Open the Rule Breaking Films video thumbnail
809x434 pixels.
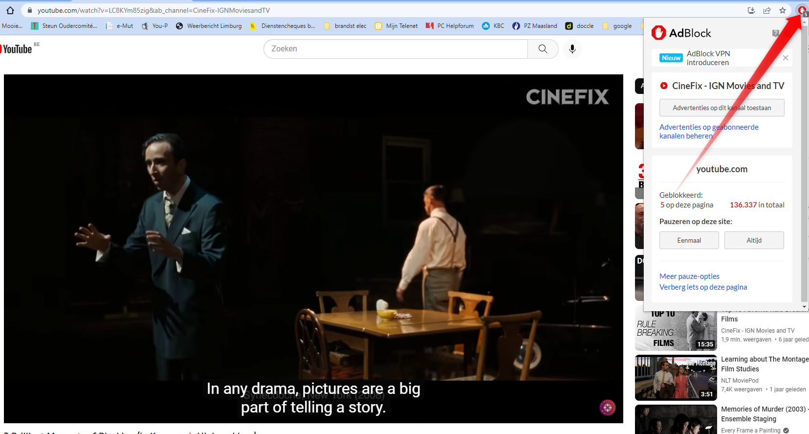tap(676, 328)
